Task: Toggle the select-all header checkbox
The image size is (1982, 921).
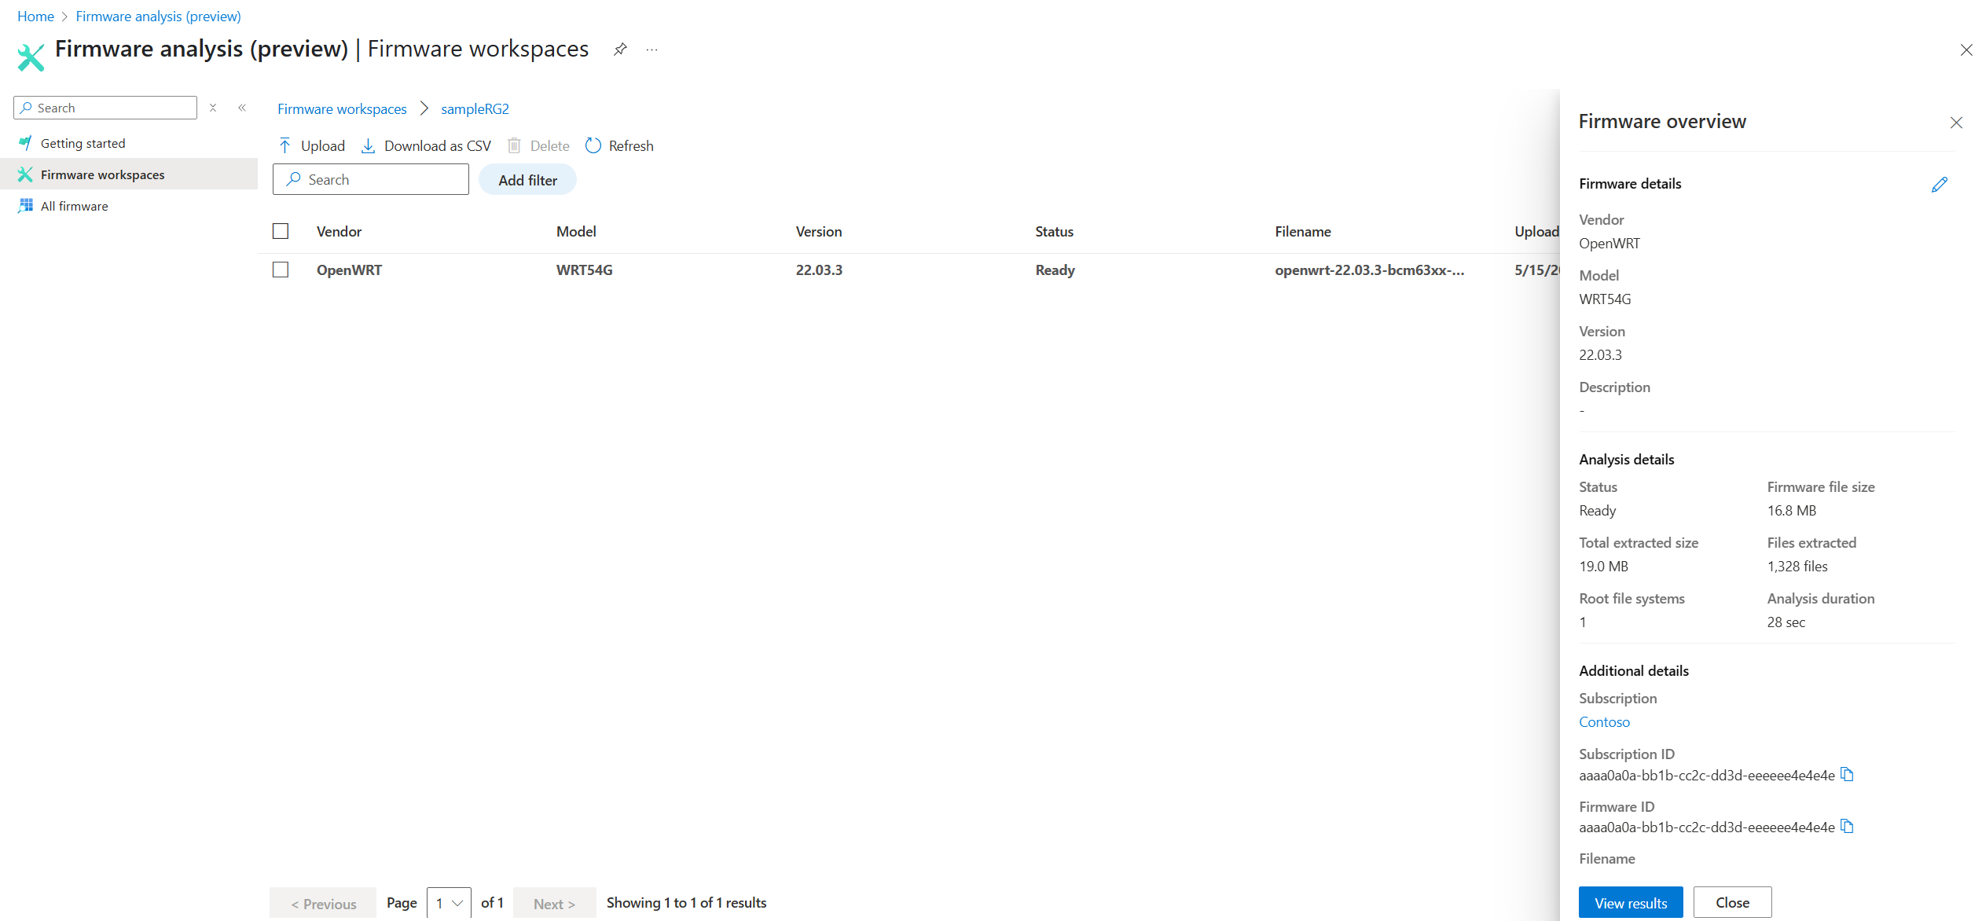Action: point(281,231)
